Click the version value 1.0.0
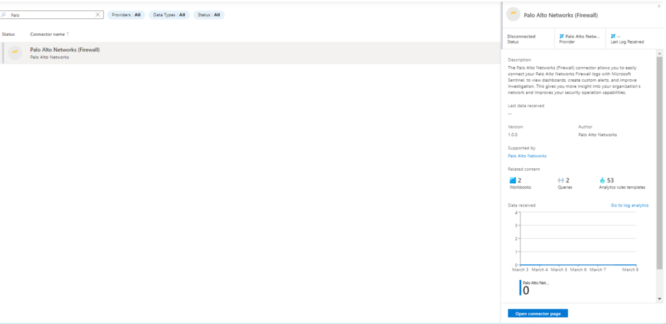The width and height of the screenshot is (666, 324). pos(513,135)
